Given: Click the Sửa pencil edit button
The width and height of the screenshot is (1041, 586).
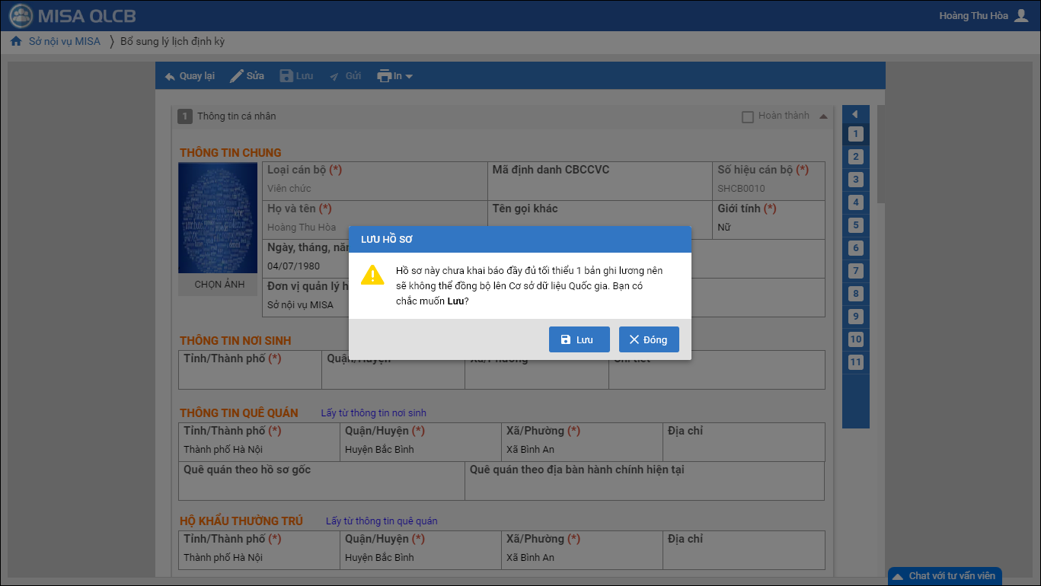Looking at the screenshot, I should tap(247, 76).
